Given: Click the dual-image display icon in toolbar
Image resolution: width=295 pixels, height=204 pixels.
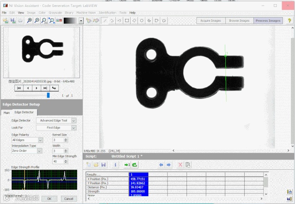Looking at the screenshot, I should 59,20.
